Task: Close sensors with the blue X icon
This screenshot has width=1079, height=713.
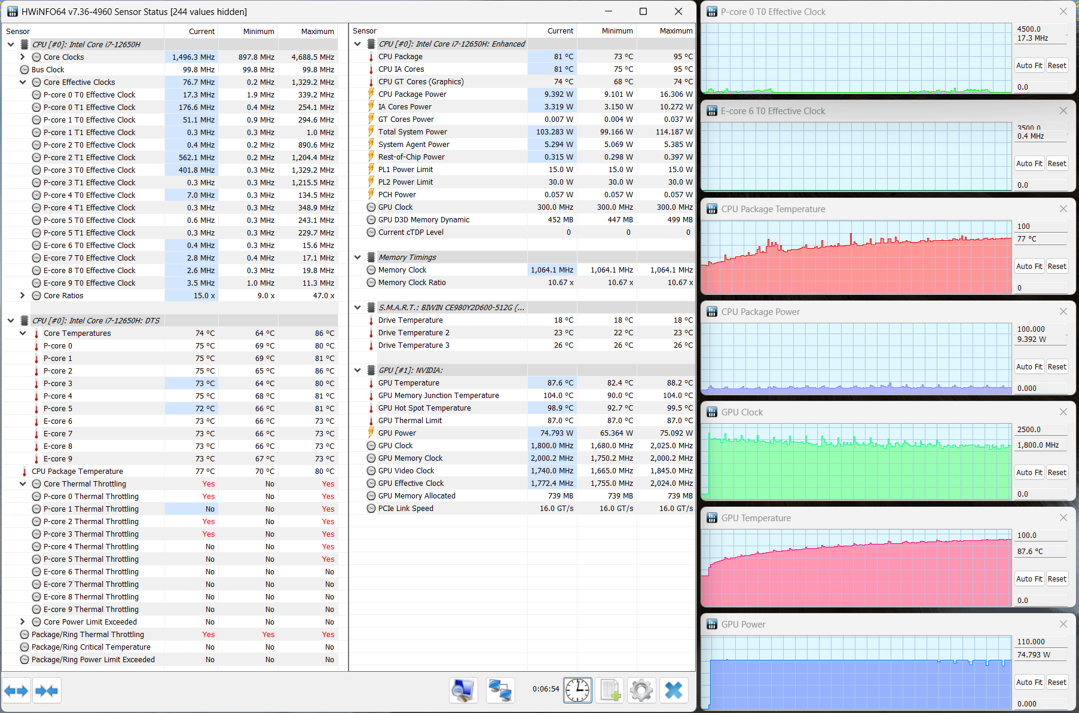Action: click(x=674, y=690)
